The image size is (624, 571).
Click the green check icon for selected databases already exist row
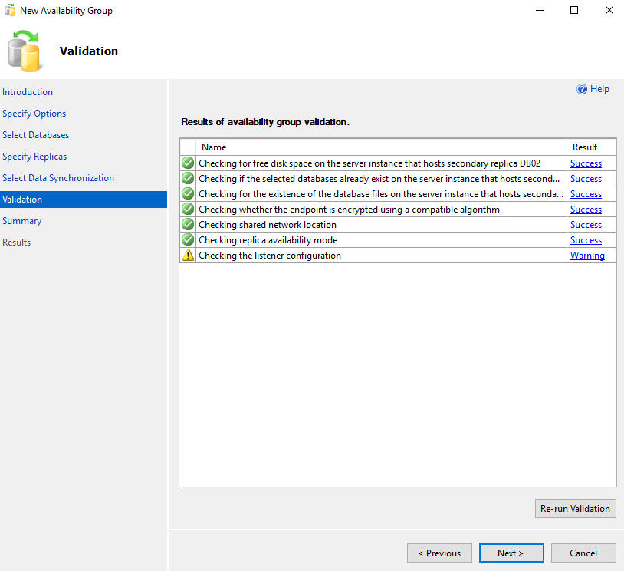click(x=188, y=179)
